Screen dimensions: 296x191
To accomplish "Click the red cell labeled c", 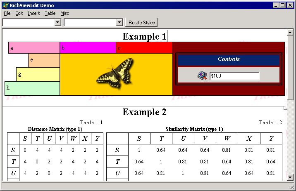I will [144, 48].
